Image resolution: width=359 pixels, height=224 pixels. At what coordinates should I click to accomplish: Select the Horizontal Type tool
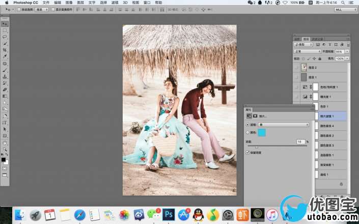5,123
